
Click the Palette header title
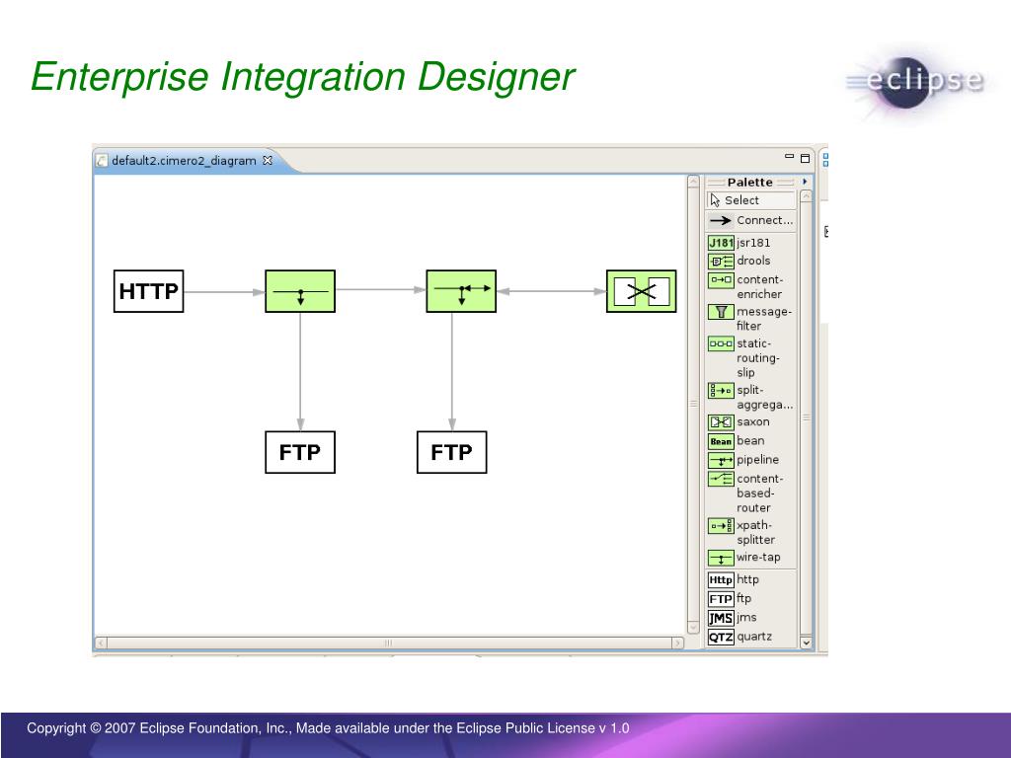[x=750, y=183]
